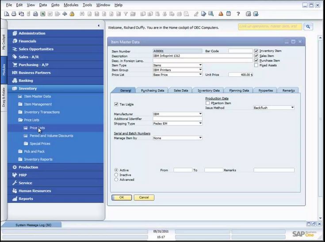Screen dimensions: 325x242
Task: Click the Additional Identifier field
Action: click(x=177, y=119)
